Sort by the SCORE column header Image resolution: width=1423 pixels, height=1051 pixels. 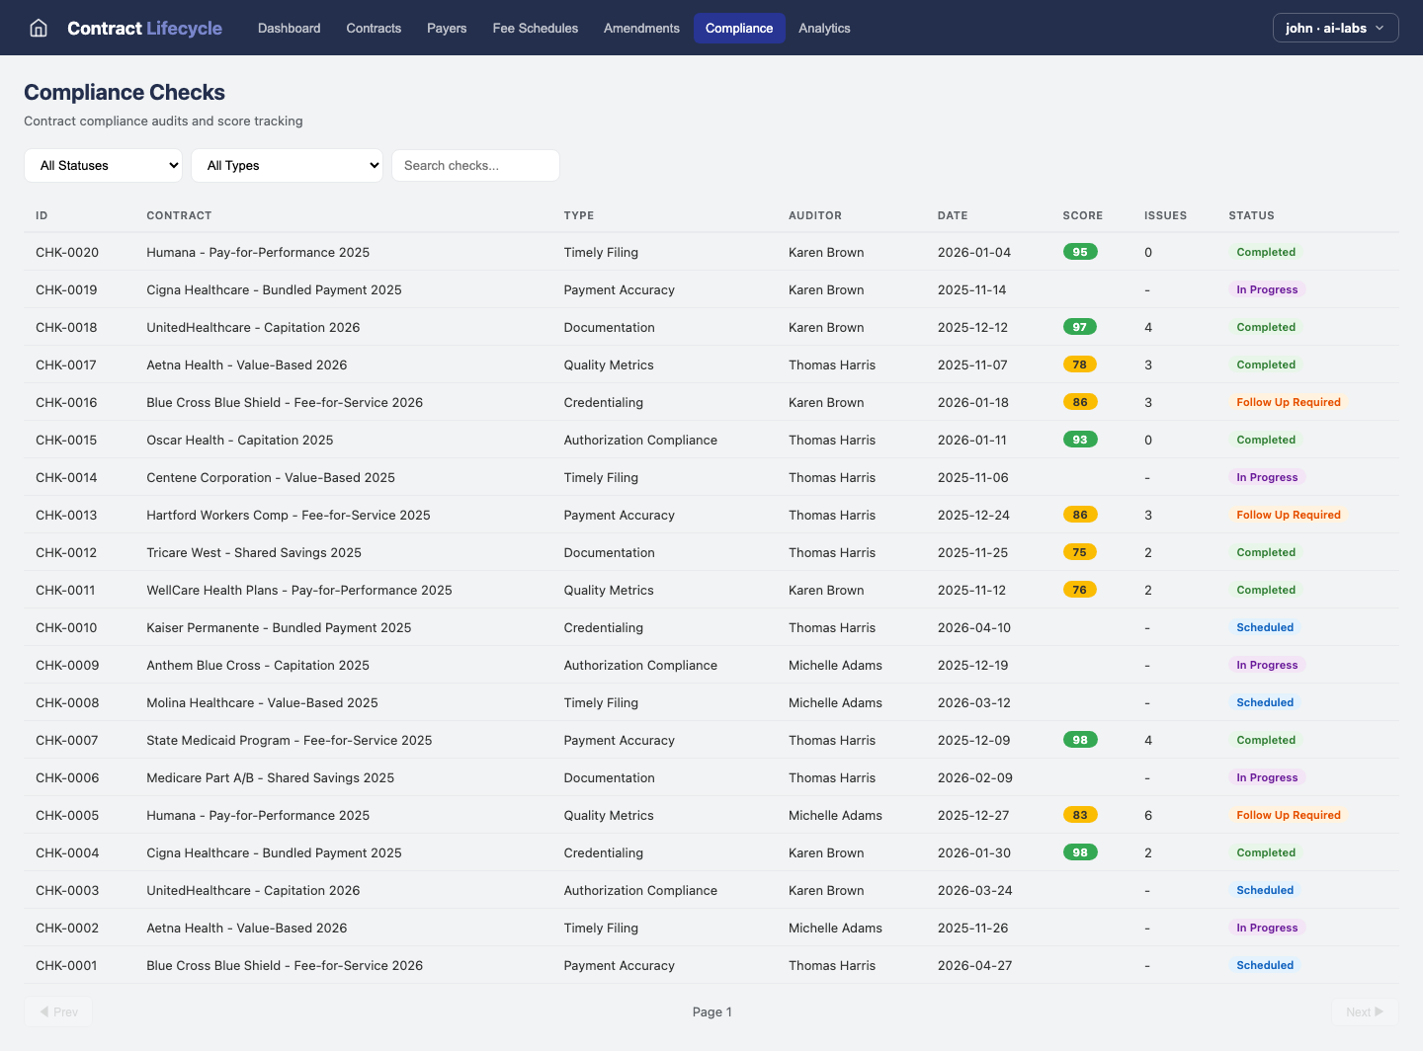click(1083, 215)
